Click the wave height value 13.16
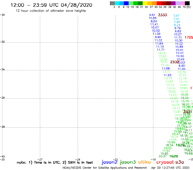 [162, 53]
